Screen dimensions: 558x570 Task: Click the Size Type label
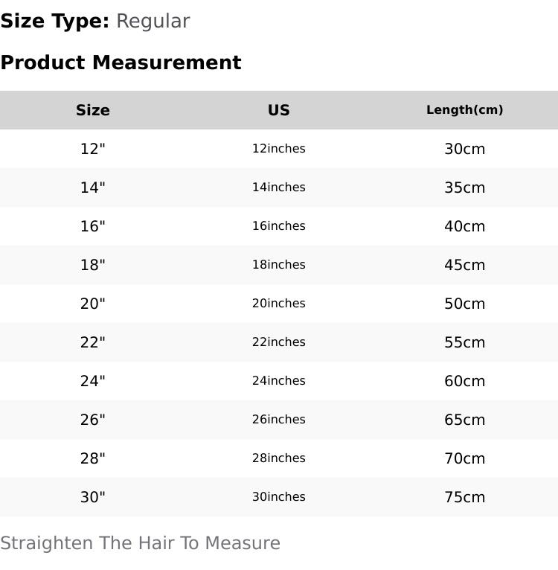pos(55,22)
